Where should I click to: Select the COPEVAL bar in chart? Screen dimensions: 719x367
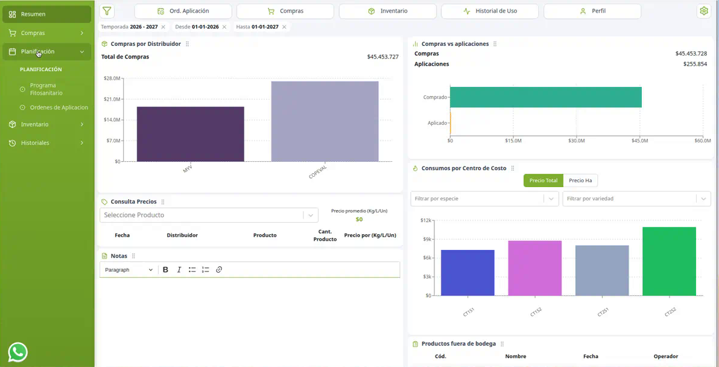[325, 121]
